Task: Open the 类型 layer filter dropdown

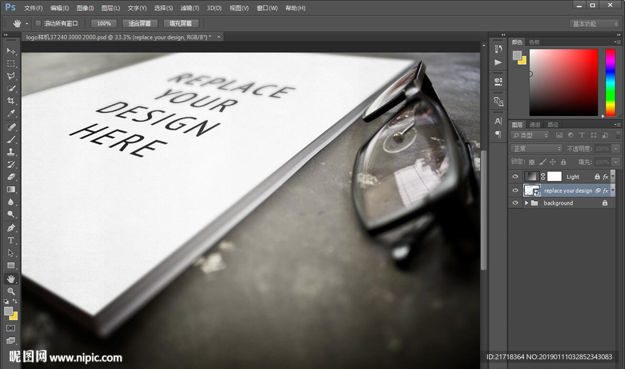Action: pos(530,135)
